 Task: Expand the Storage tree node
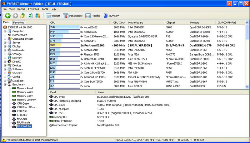coord(5,54)
